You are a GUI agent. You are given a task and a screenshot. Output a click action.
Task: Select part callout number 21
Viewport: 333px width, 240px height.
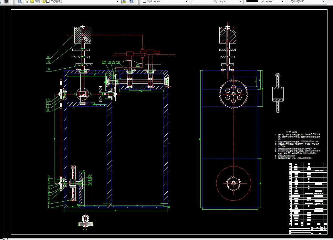(x=138, y=65)
